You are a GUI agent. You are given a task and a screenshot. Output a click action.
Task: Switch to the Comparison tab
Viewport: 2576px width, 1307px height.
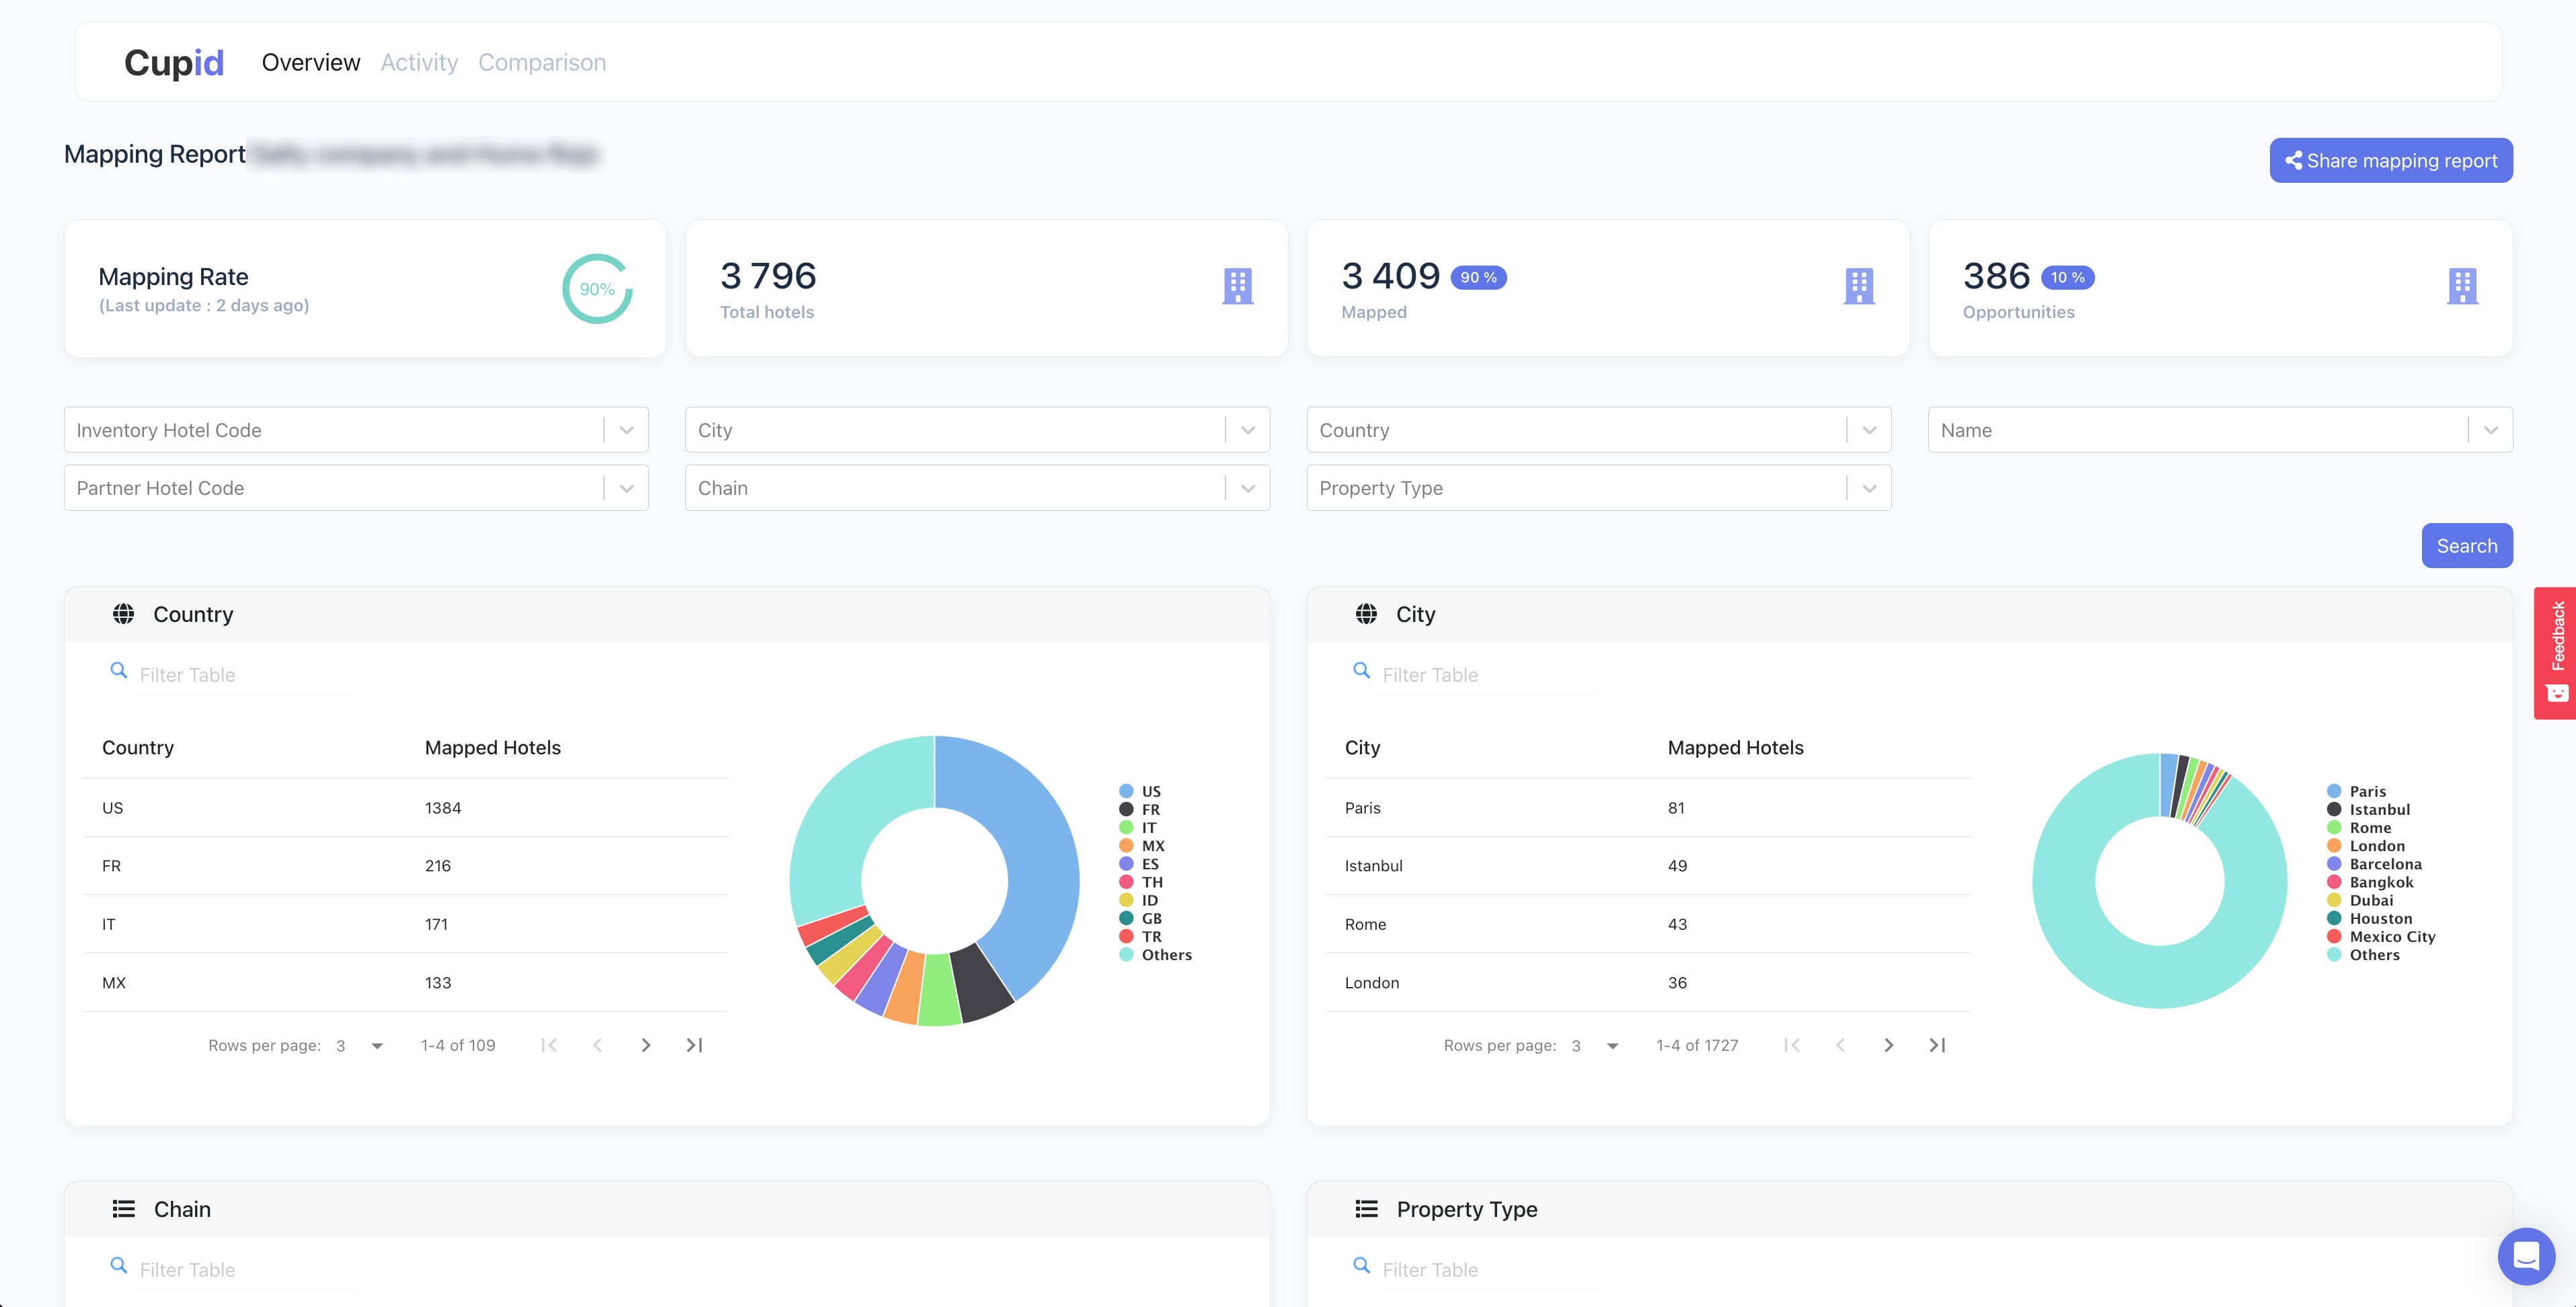542,63
